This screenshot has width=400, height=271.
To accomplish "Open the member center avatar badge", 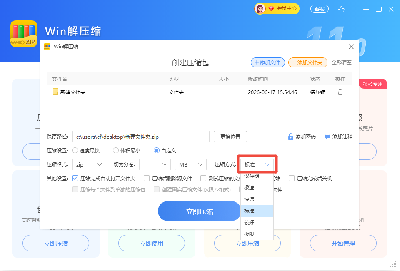I will pyautogui.click(x=260, y=9).
